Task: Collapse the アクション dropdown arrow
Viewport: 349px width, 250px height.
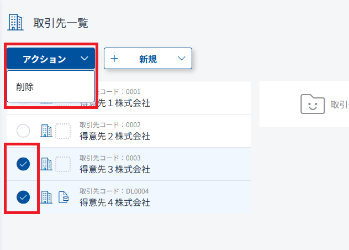Action: tap(84, 59)
